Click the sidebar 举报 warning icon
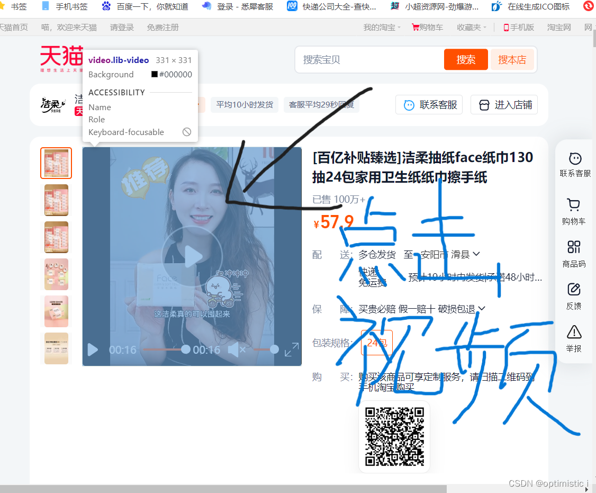Screen dimensions: 596x493 574,331
